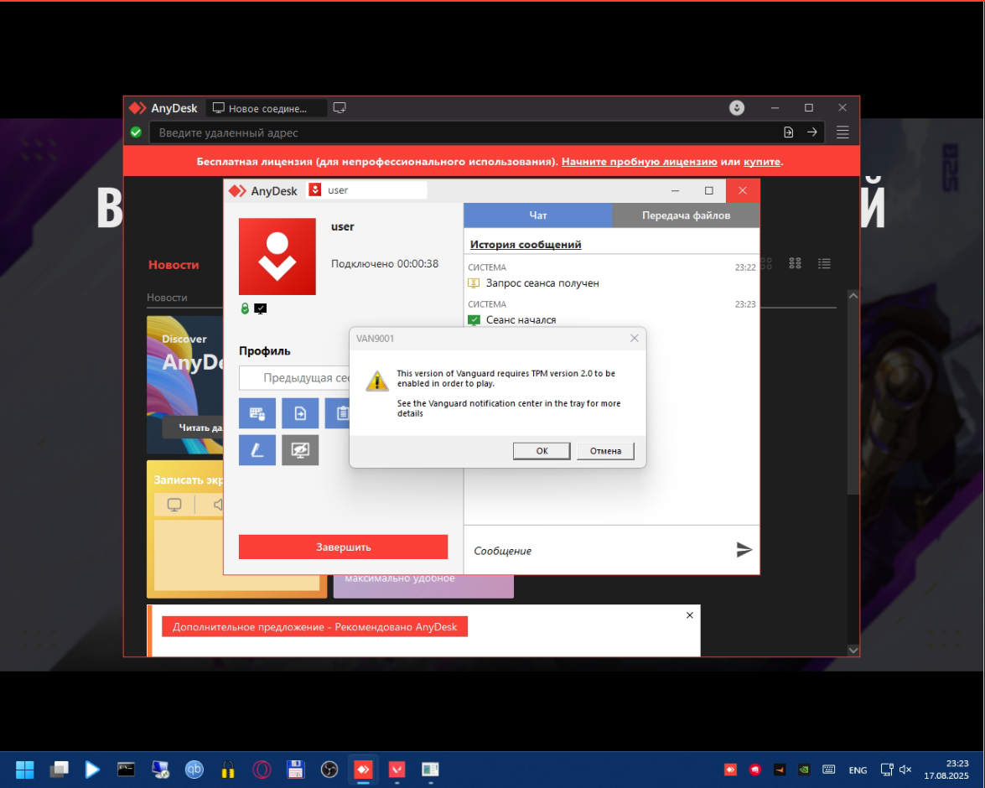Click the floppy disk taskbar icon
This screenshot has height=788, width=985.
[x=295, y=770]
